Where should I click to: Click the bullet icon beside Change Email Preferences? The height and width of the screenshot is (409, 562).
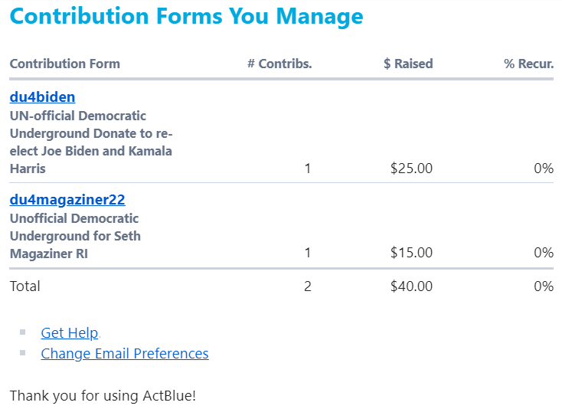[x=23, y=353]
